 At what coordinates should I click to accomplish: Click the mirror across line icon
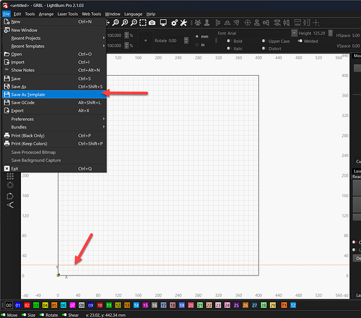(236, 22)
